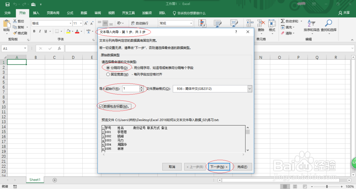Click 排序和筛选 (Sort & Filter) icon

click(x=311, y=23)
